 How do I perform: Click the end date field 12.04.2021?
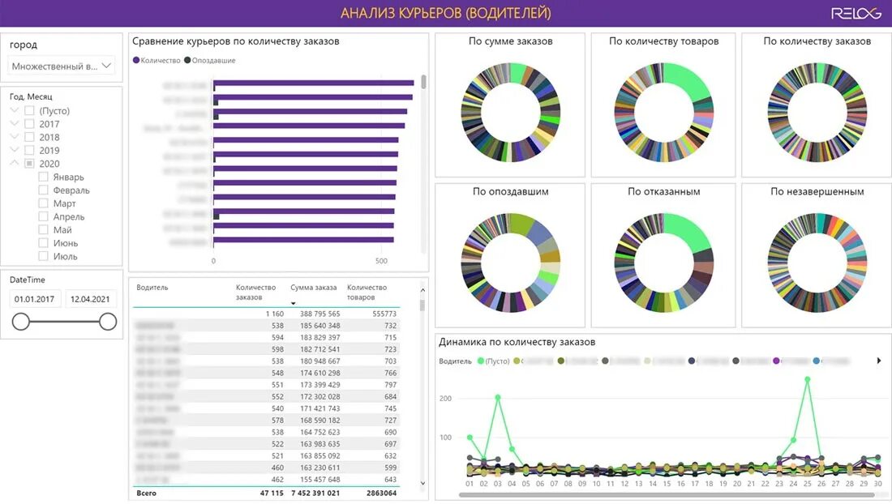(x=91, y=299)
